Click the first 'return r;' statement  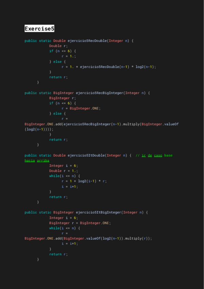click(x=58, y=77)
